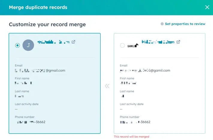
Task: Click the This record will be merged note
Action: (x=132, y=137)
